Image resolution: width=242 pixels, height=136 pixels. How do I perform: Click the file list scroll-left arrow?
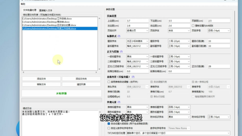point(23,72)
